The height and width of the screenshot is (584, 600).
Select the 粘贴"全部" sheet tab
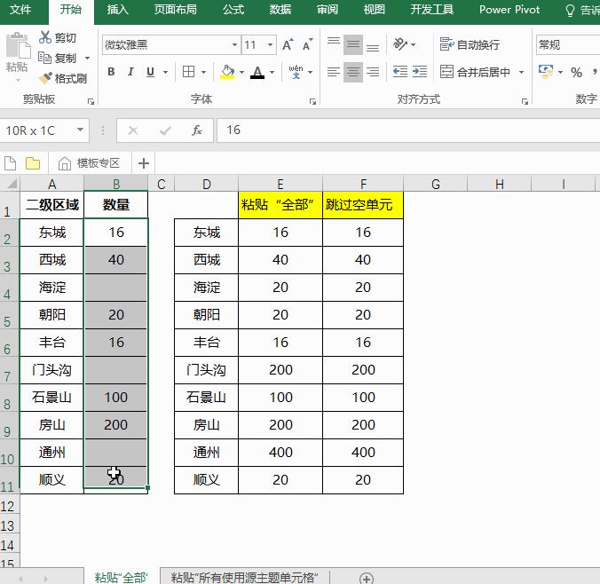click(121, 577)
